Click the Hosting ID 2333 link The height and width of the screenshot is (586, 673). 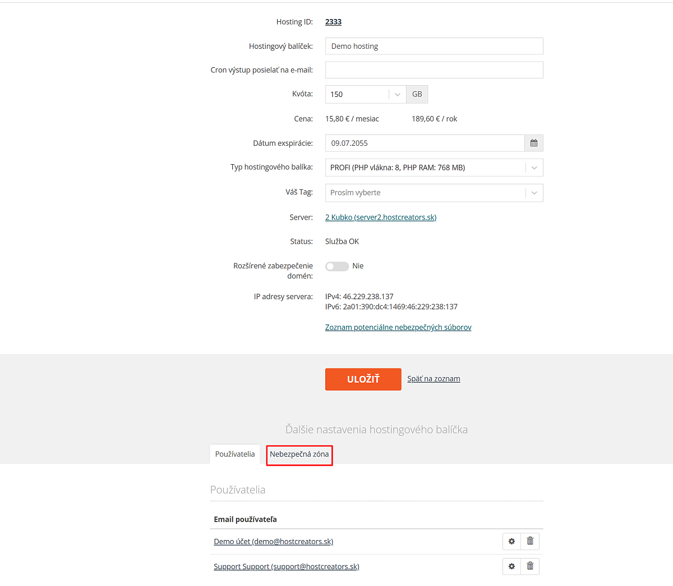(333, 22)
